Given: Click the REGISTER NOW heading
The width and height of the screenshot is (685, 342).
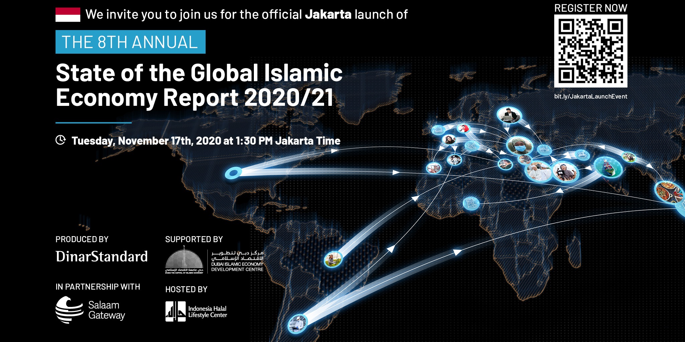Looking at the screenshot, I should click(591, 8).
